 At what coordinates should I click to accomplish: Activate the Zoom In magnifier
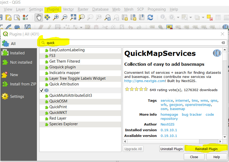(56, 17)
